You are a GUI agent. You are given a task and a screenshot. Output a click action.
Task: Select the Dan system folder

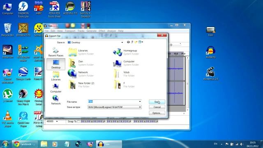81,63
